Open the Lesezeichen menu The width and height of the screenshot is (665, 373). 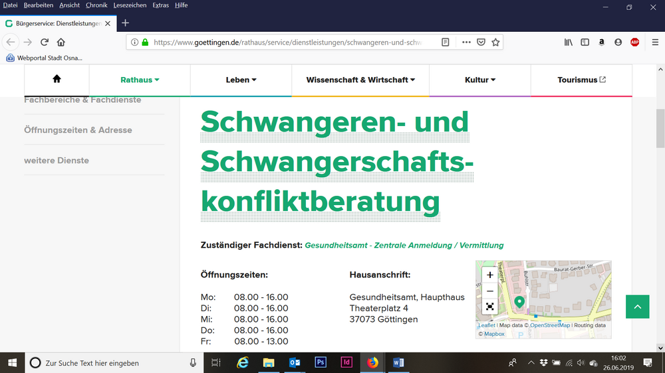(130, 5)
